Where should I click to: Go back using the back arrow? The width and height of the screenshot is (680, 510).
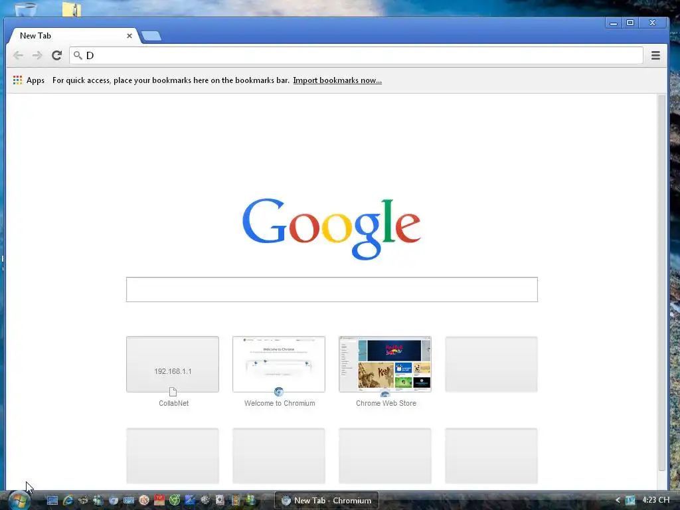pyautogui.click(x=18, y=55)
